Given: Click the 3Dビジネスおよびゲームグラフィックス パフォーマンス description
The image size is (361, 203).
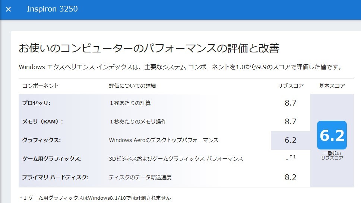Looking at the screenshot, I should point(176,159).
